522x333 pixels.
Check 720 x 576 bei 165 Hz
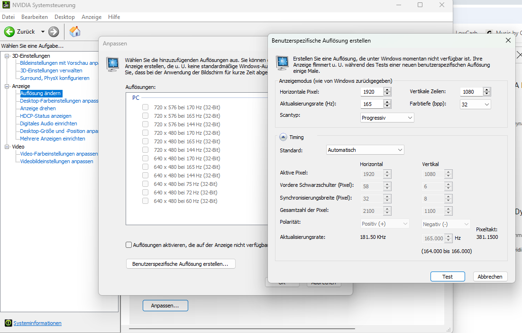[x=145, y=115]
